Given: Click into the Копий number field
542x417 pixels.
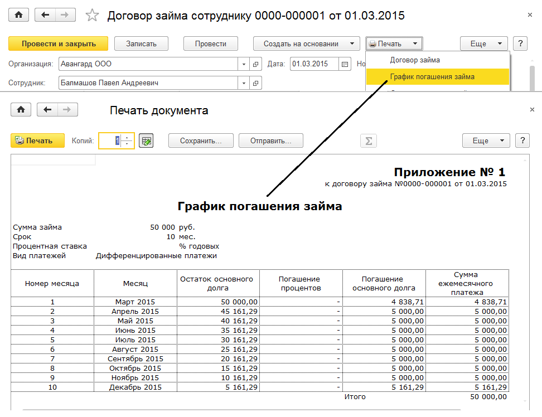Looking at the screenshot, I should [110, 141].
